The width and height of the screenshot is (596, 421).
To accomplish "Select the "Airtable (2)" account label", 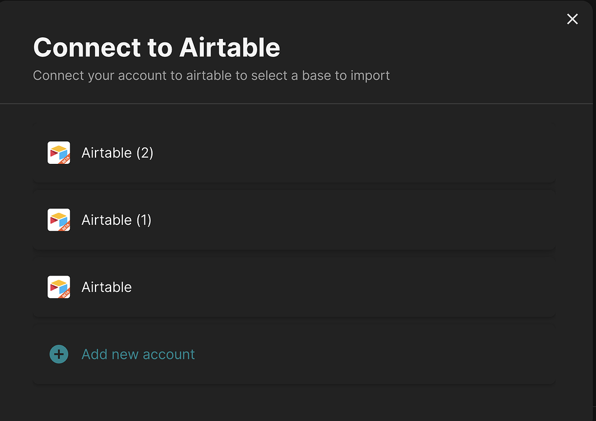I will 117,153.
